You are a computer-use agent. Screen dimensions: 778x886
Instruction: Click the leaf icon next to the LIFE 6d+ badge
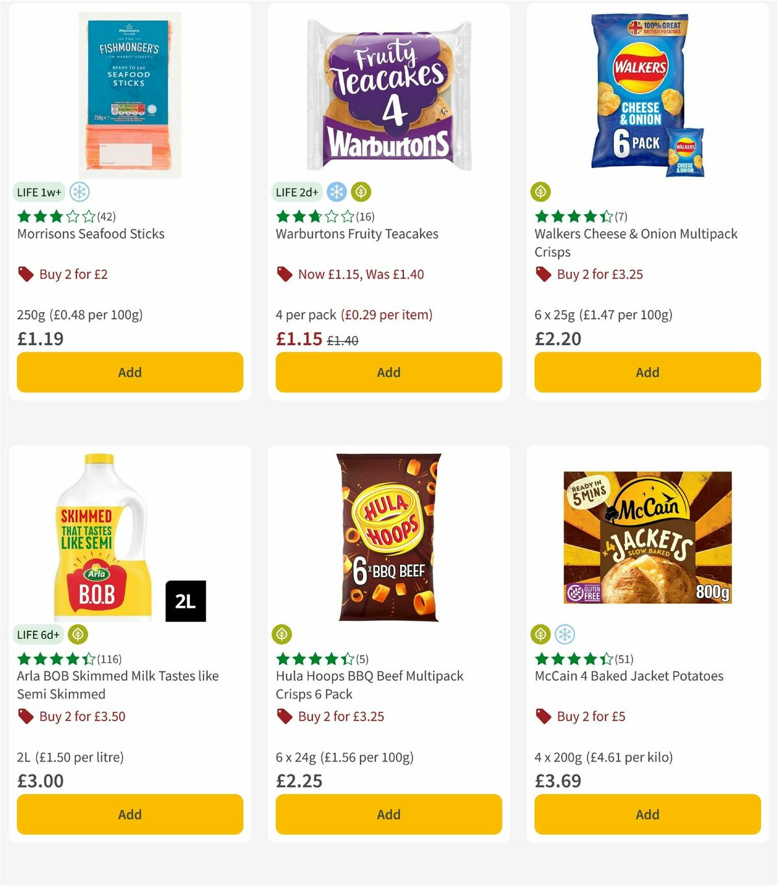pos(79,634)
